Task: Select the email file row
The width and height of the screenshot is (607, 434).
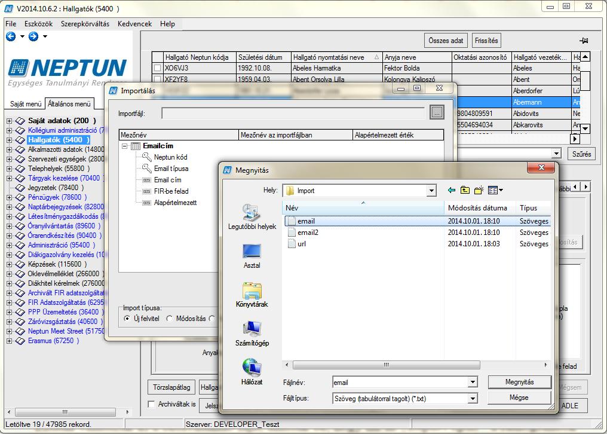Action: tap(418, 221)
